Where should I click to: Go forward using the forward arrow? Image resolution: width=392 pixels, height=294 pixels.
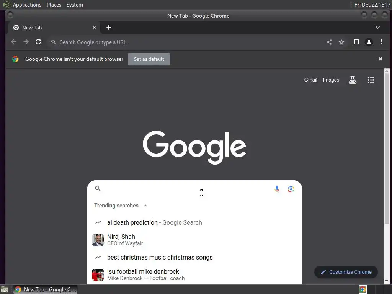[26, 42]
